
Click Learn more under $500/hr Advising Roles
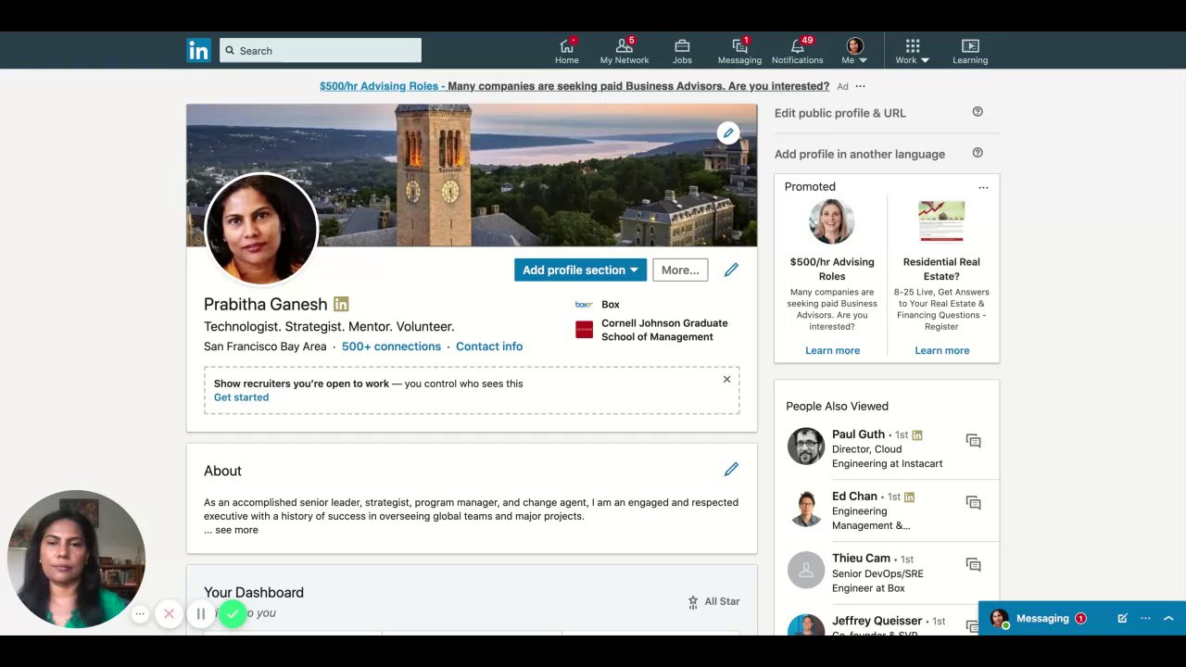[832, 350]
